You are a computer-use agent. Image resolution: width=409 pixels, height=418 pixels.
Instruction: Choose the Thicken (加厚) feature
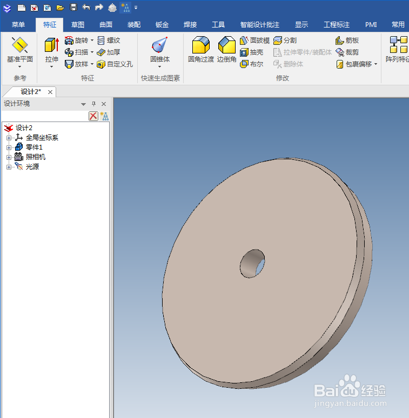[108, 52]
